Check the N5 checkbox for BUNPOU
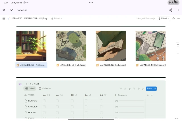 click(44, 101)
